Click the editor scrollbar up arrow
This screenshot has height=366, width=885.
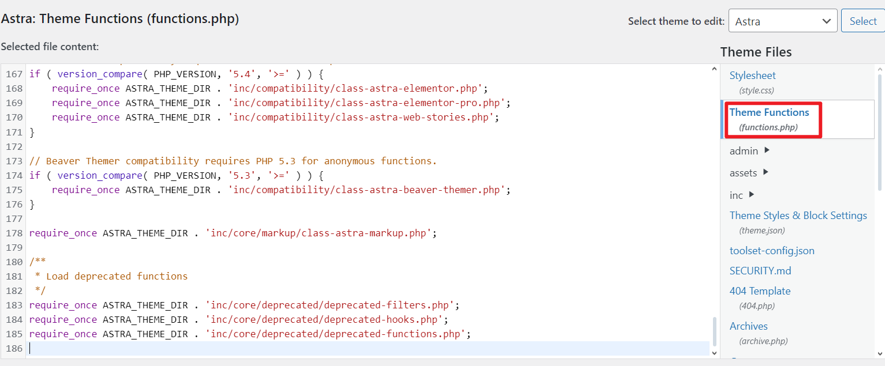pos(714,67)
